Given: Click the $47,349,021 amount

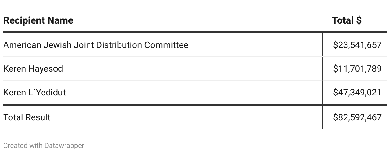Looking at the screenshot, I should (357, 92).
